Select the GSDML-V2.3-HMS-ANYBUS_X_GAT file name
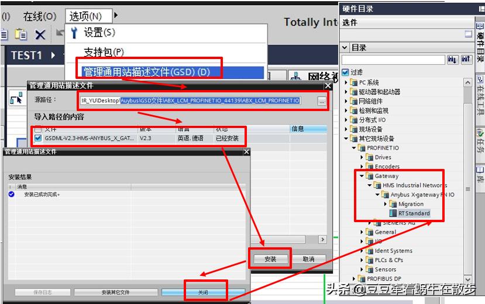Viewport: 485px width, 304px height. click(x=89, y=138)
